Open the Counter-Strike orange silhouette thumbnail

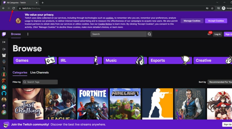click(x=158, y=104)
